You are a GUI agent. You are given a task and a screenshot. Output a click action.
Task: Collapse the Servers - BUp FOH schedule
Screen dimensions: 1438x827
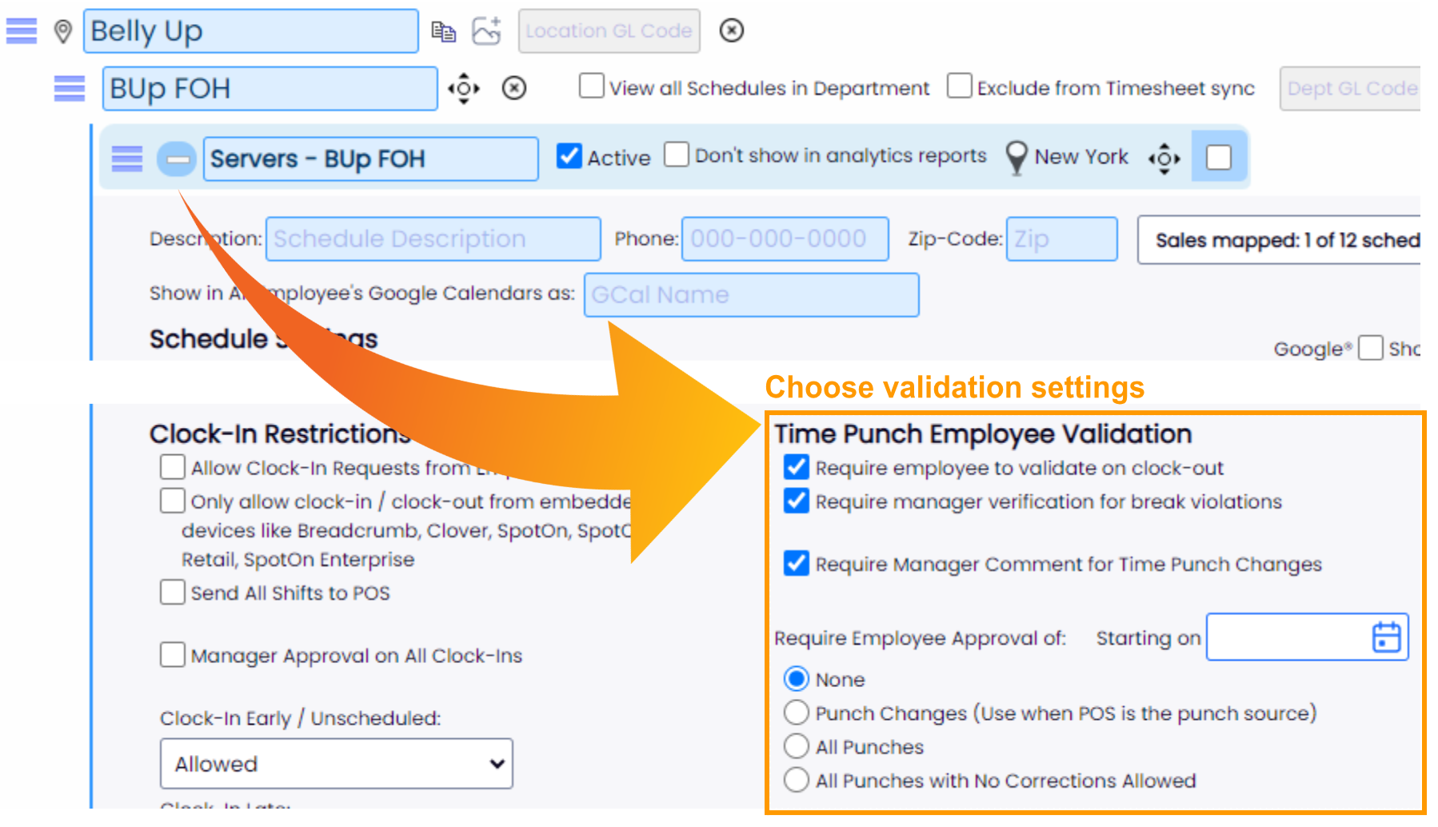coord(176,159)
